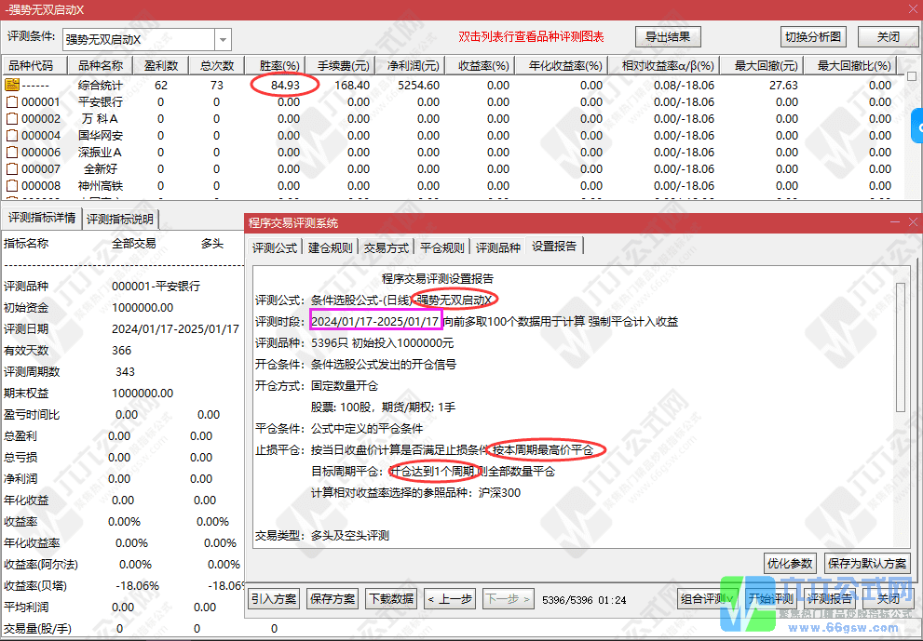
Task: Open the 评测条件 dropdown list
Action: pos(221,39)
